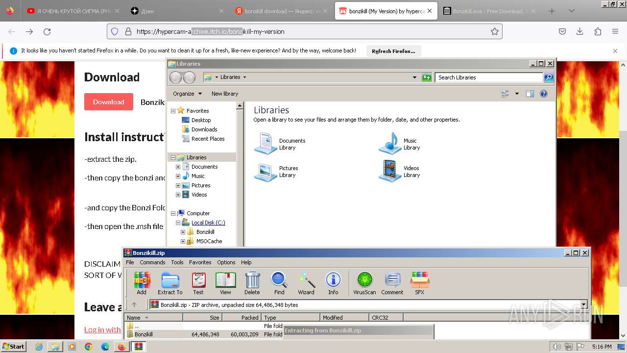
Task: Click the Refresh Firefox button
Action: [x=393, y=51]
